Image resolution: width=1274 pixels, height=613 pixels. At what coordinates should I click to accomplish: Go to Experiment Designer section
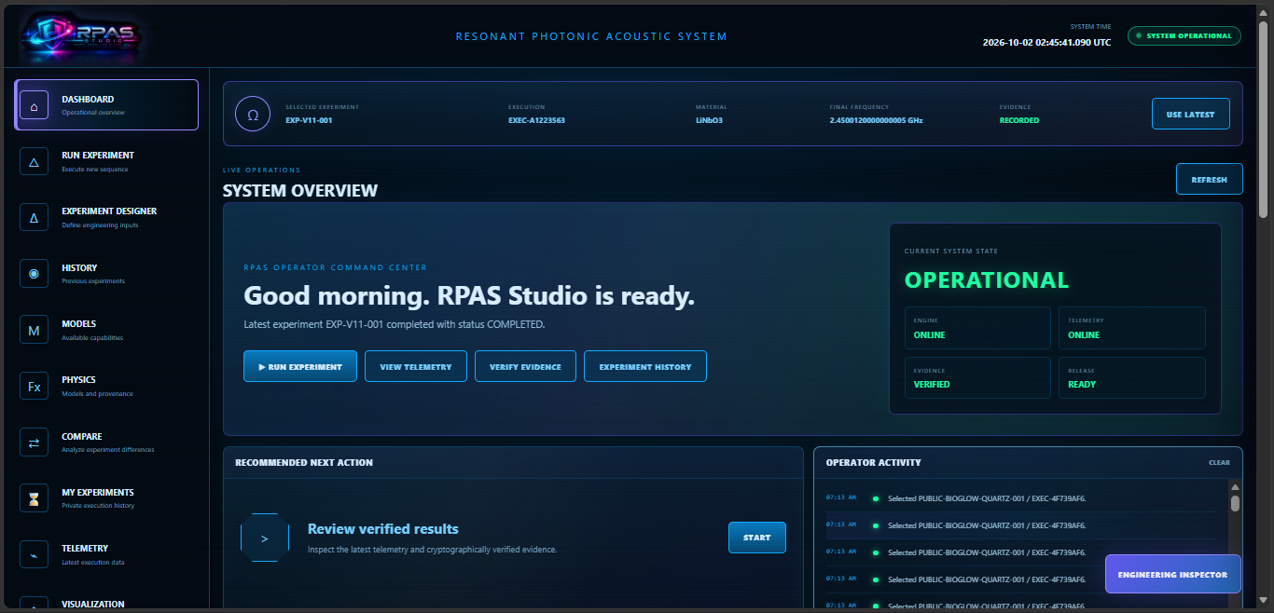[106, 217]
